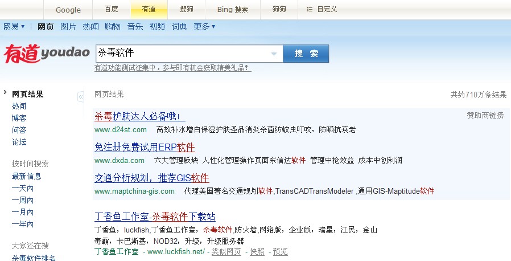511x261 pixels.
Task: Open the 预览 preview link
Action: pyautogui.click(x=281, y=251)
